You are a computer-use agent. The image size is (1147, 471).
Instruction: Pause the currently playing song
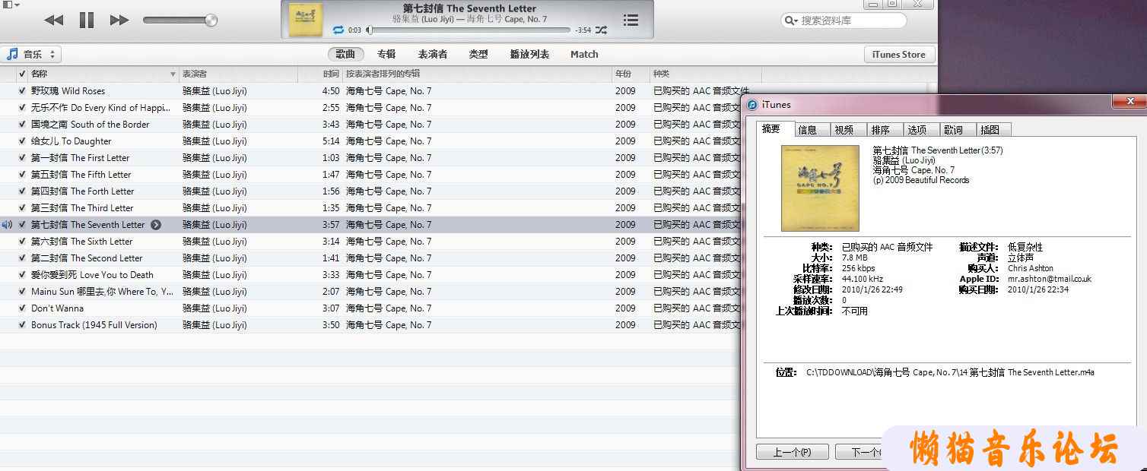(87, 21)
